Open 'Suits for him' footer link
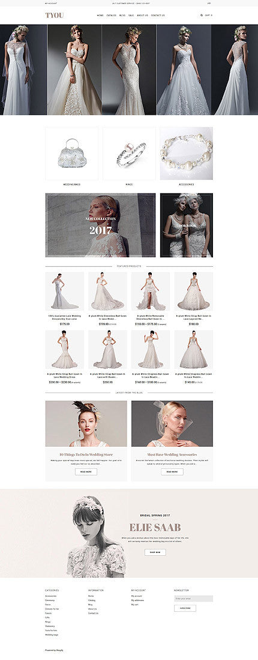258x660 pixels. coord(51,630)
